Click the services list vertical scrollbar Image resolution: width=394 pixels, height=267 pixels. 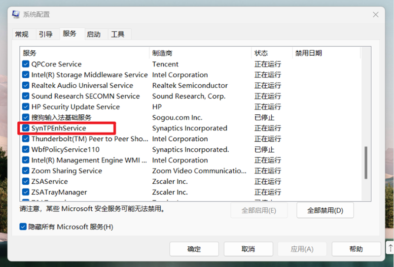pos(365,163)
